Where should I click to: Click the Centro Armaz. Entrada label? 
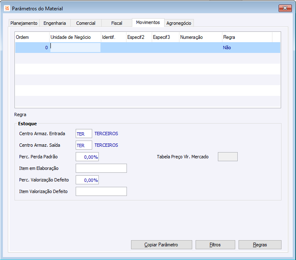pos(42,134)
